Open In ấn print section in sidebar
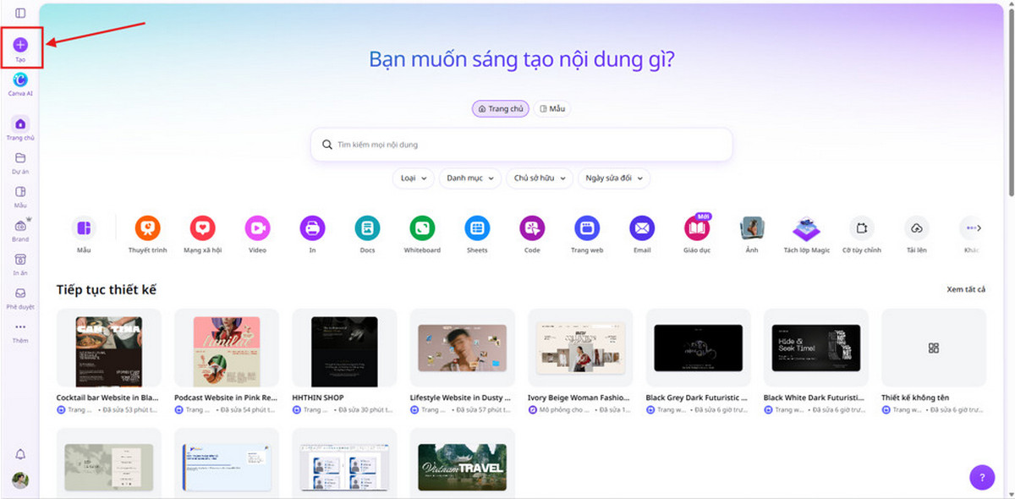Screen dimensions: 1015x499 [20, 264]
